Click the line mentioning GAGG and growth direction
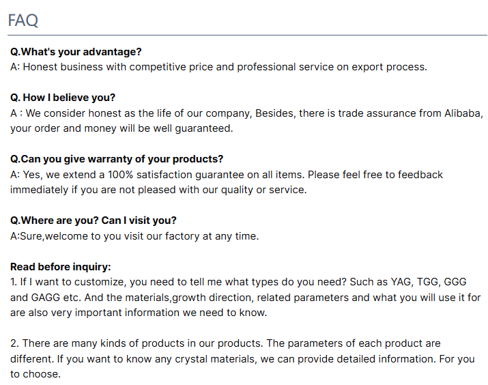The height and width of the screenshot is (385, 488). coord(246,297)
